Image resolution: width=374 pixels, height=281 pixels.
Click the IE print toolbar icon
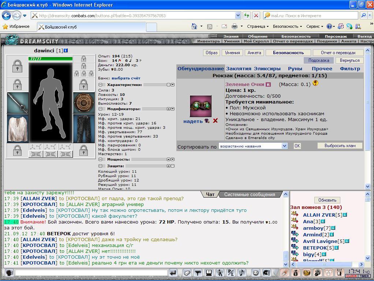pyautogui.click(x=235, y=26)
